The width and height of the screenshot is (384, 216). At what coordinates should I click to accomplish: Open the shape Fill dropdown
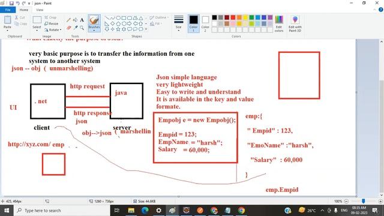tap(155, 24)
